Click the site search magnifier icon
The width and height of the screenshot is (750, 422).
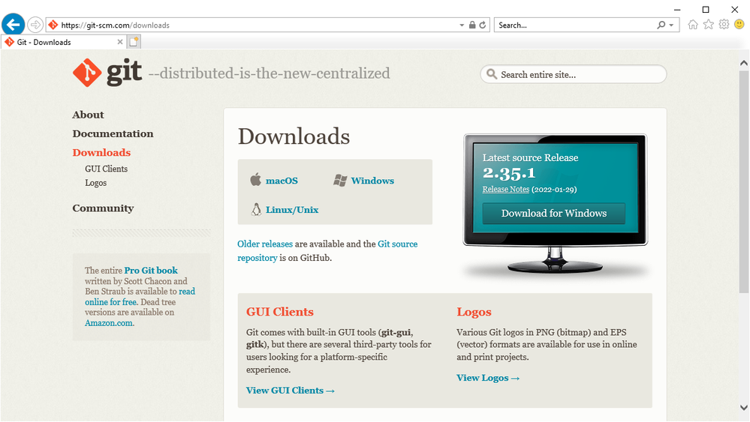coord(491,74)
